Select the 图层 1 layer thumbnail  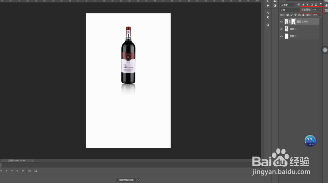point(287,29)
